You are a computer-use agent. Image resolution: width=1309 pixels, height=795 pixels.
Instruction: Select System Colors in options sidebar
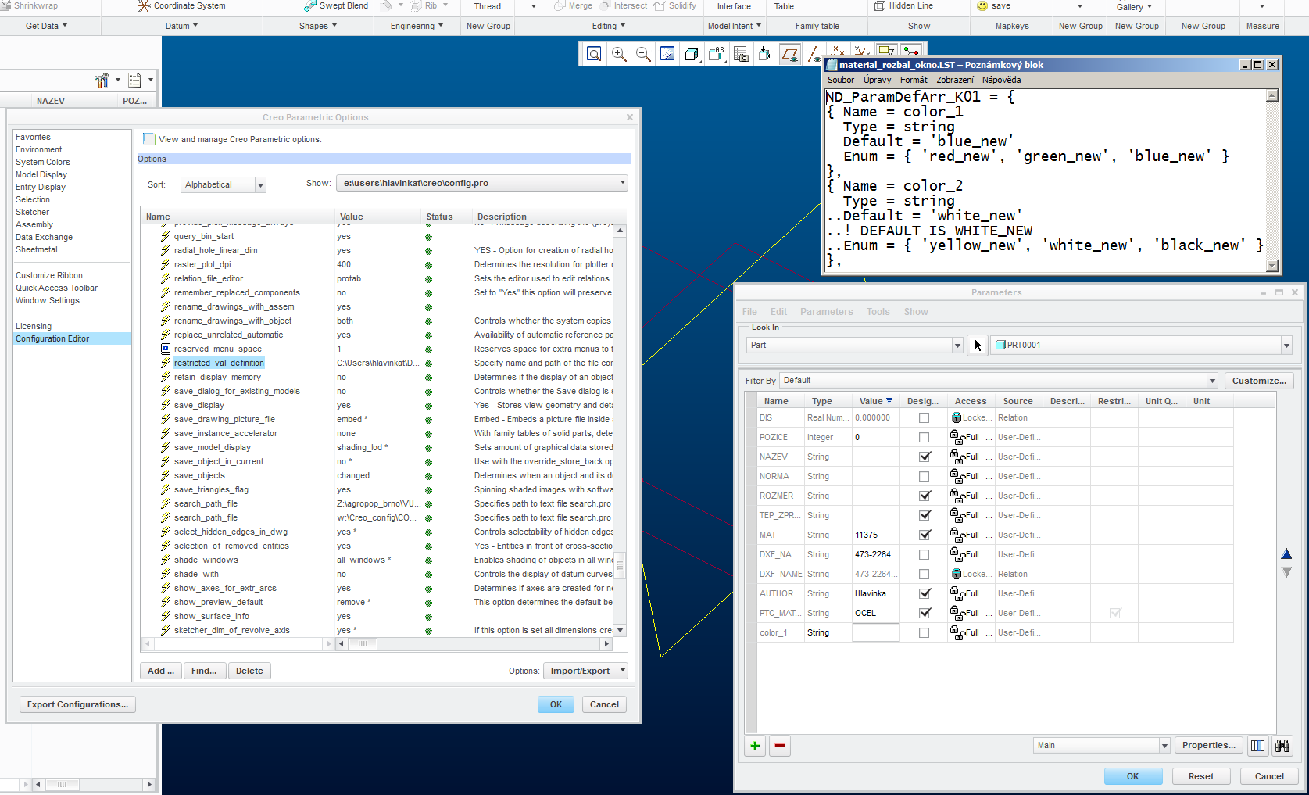click(x=43, y=163)
